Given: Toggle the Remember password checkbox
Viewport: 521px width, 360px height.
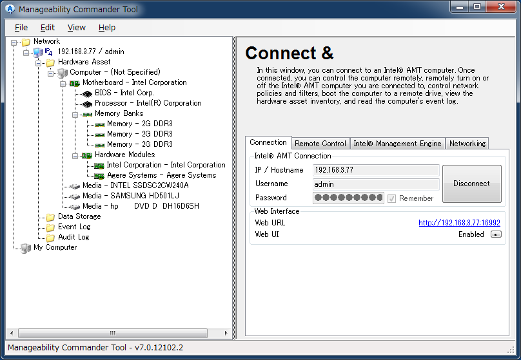Looking at the screenshot, I should [391, 198].
